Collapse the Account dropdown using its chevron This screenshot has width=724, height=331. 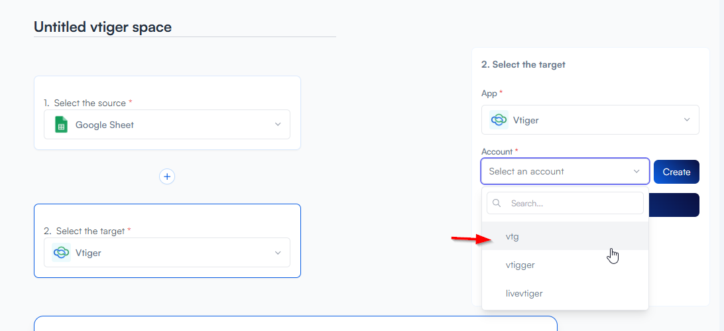(636, 172)
